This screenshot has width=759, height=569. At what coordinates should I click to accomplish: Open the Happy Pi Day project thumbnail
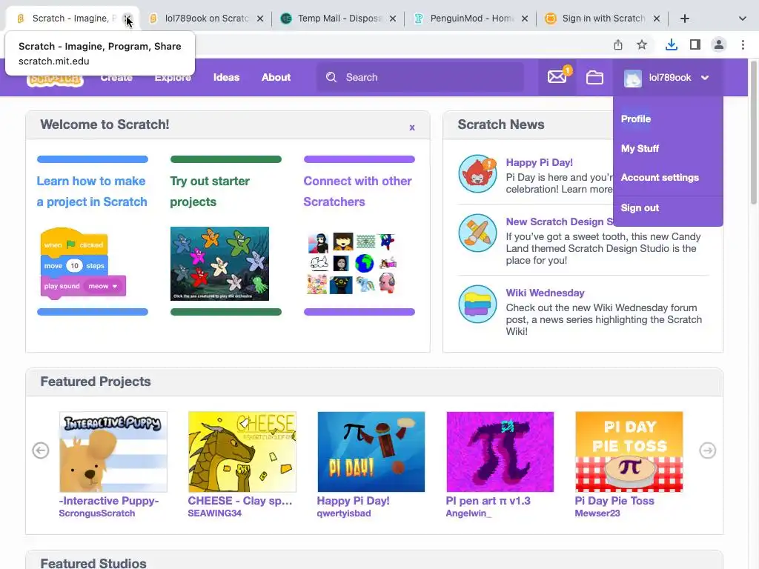pos(371,451)
